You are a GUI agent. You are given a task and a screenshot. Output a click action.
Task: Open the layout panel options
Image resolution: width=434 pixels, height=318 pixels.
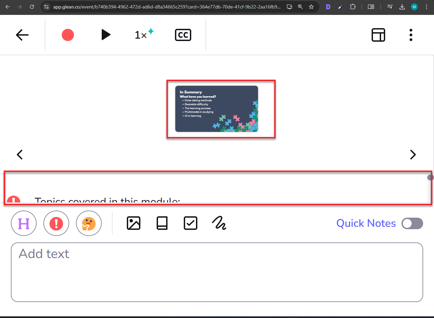(378, 35)
